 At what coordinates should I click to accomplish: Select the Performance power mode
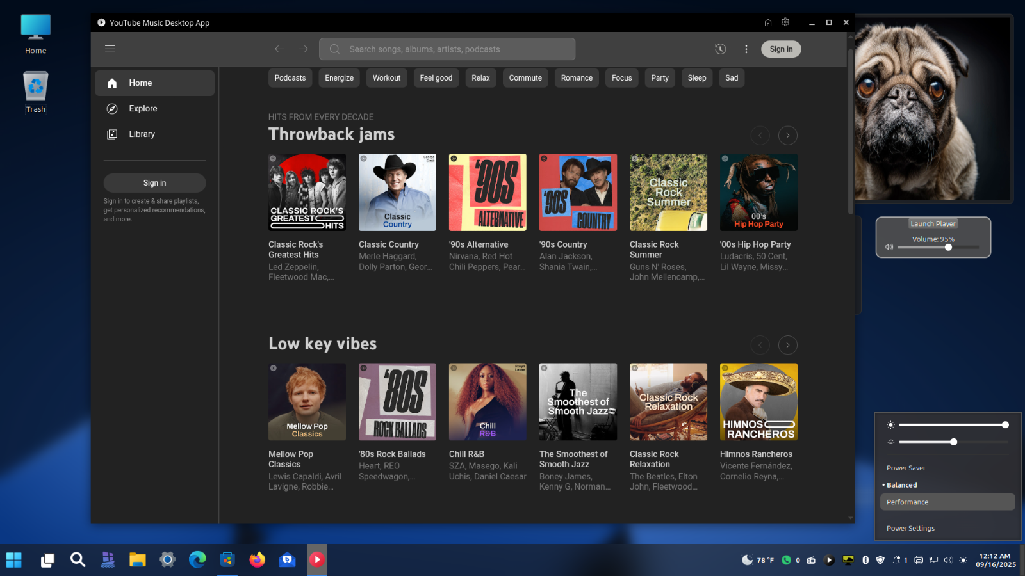point(907,502)
